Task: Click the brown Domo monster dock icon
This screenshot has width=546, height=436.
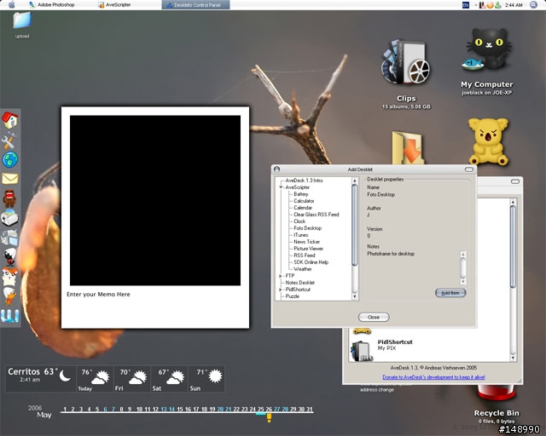Action: click(9, 198)
